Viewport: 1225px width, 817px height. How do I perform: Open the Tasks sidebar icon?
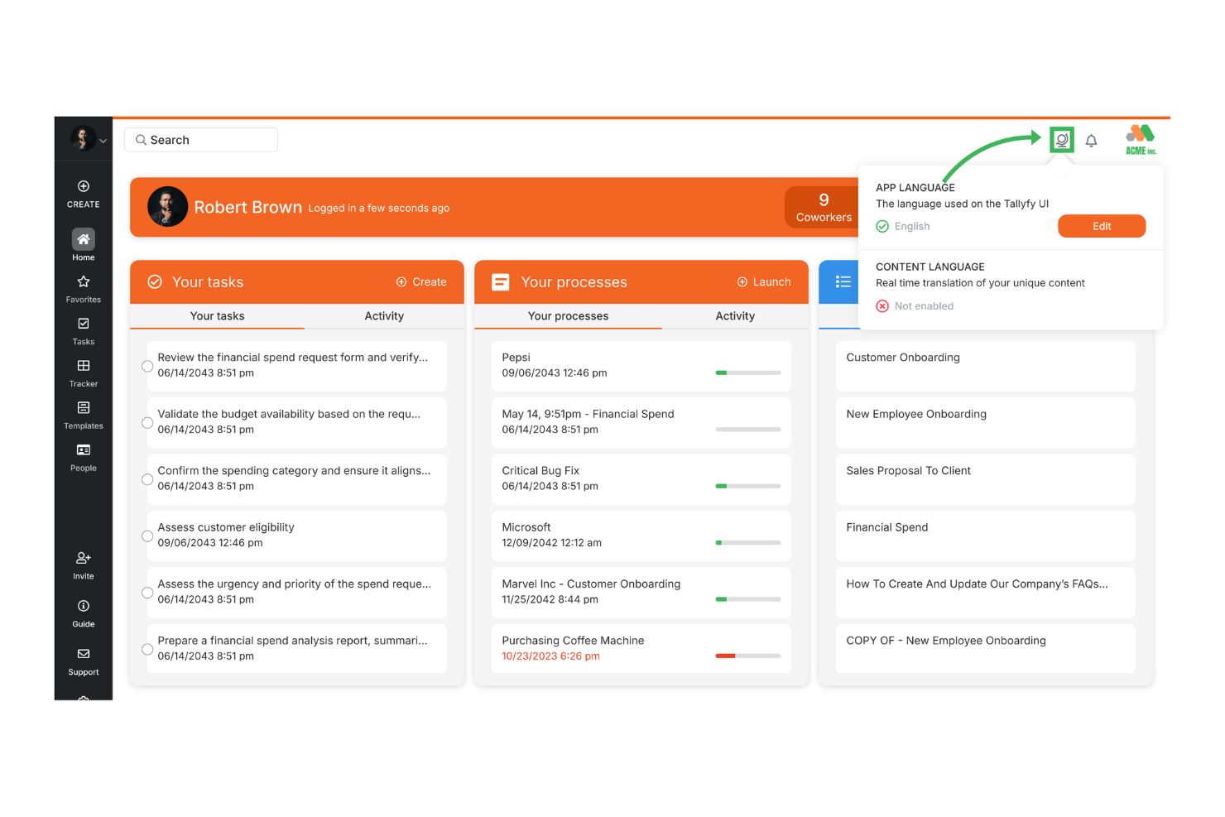[84, 324]
